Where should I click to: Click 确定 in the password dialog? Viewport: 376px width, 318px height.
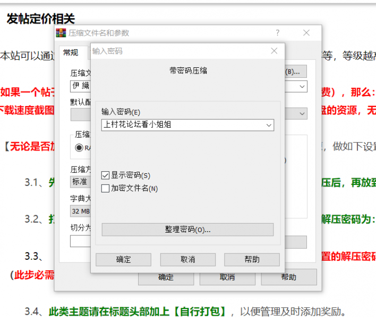(123, 260)
